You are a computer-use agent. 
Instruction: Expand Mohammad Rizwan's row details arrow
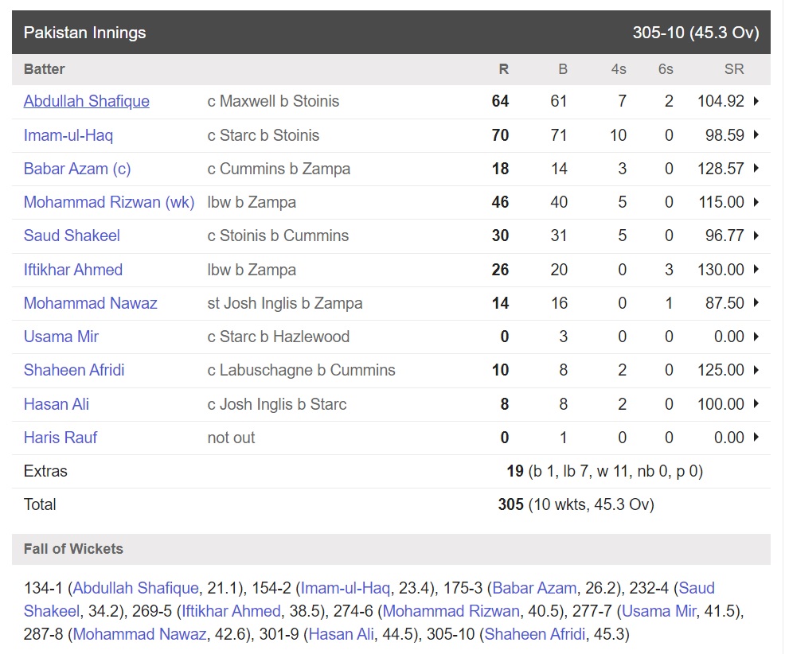(755, 202)
